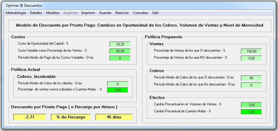Image resolution: width=278 pixels, height=131 pixels.
Task: Edit Cambio Porcentual en Volumen de Ventas
Action: pos(251,105)
